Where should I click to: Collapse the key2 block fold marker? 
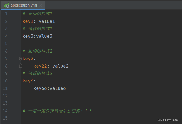(x=21, y=59)
